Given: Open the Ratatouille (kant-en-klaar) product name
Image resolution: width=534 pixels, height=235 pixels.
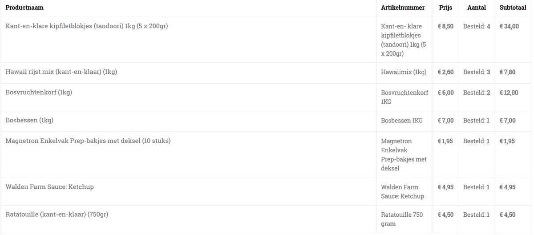Looking at the screenshot, I should tap(57, 215).
